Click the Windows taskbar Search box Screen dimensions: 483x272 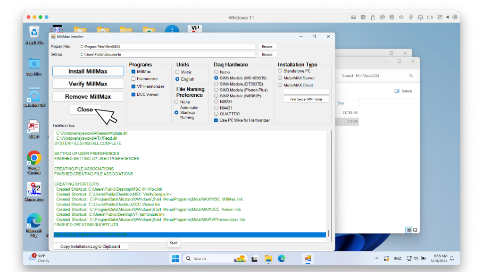tap(215, 258)
